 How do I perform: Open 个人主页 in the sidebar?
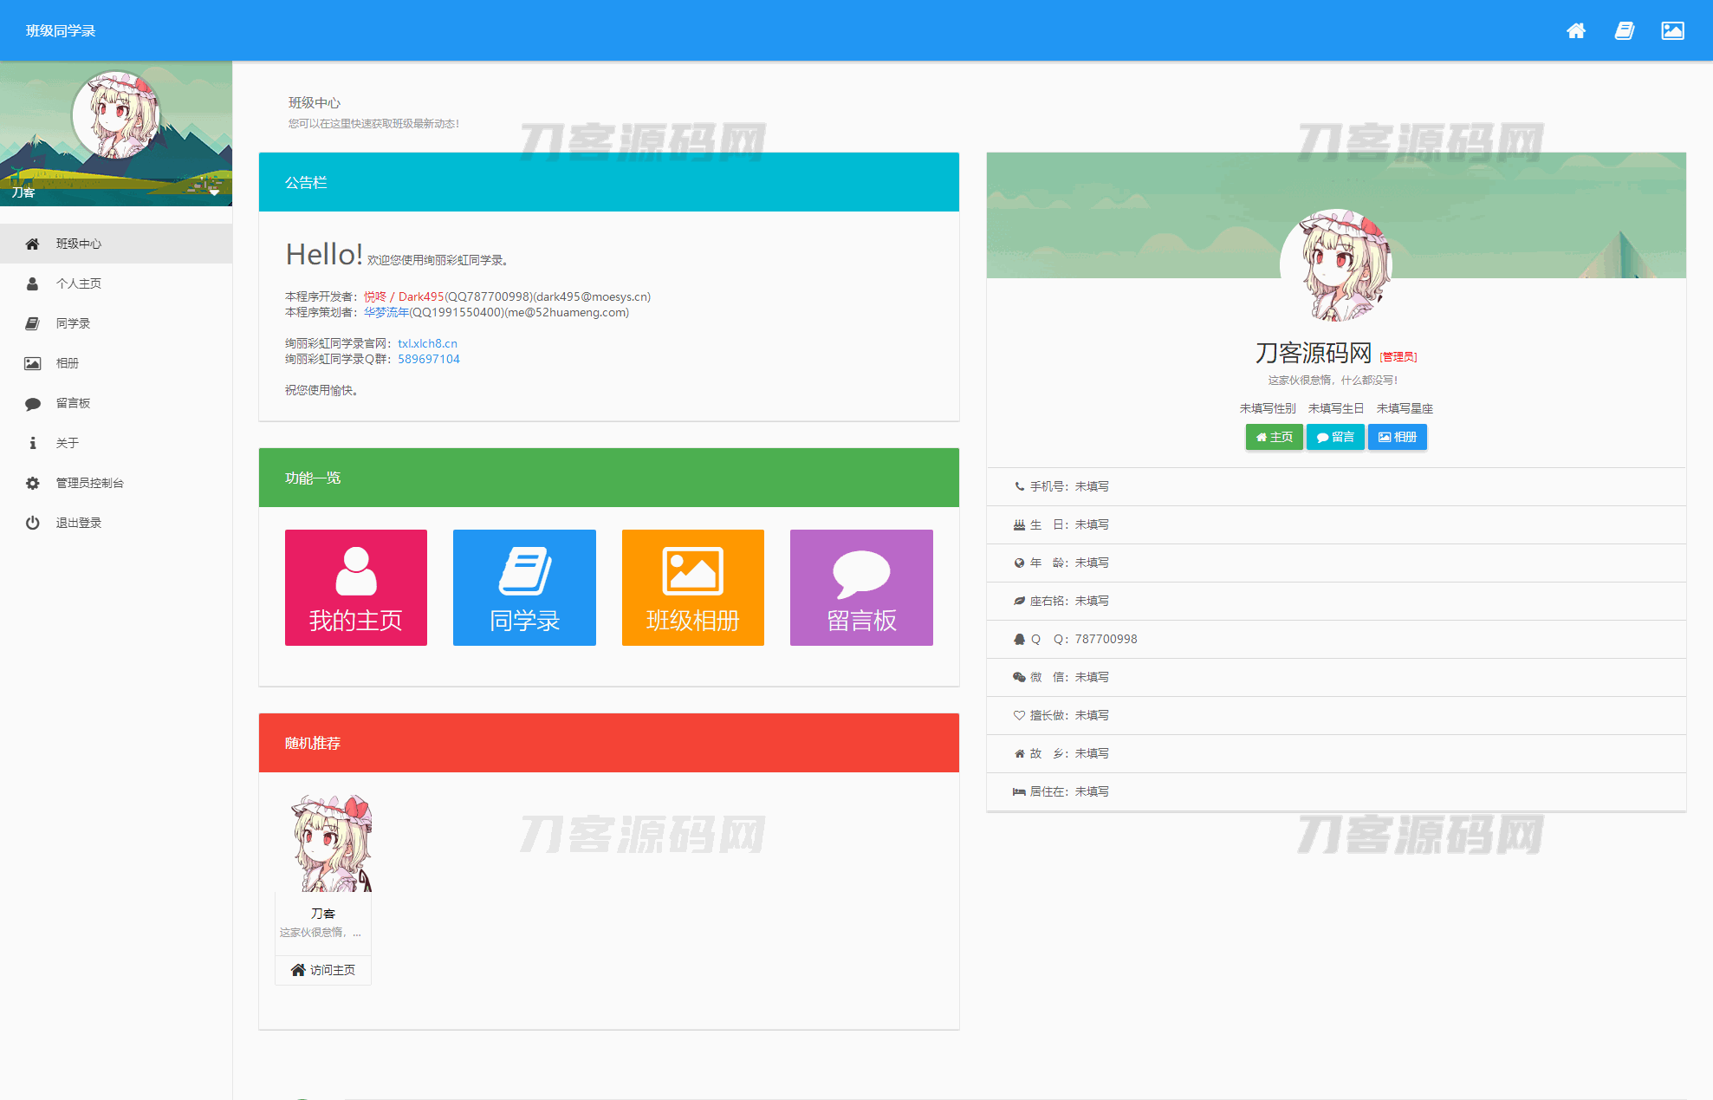coord(79,283)
